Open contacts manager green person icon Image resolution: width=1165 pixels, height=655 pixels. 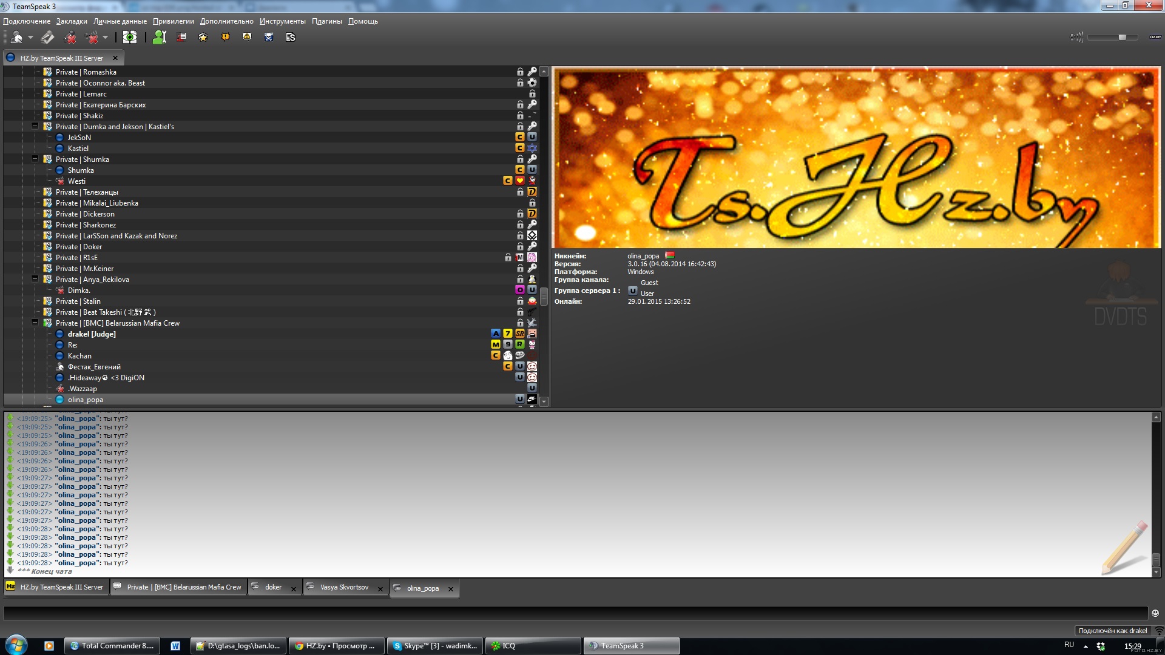(160, 38)
